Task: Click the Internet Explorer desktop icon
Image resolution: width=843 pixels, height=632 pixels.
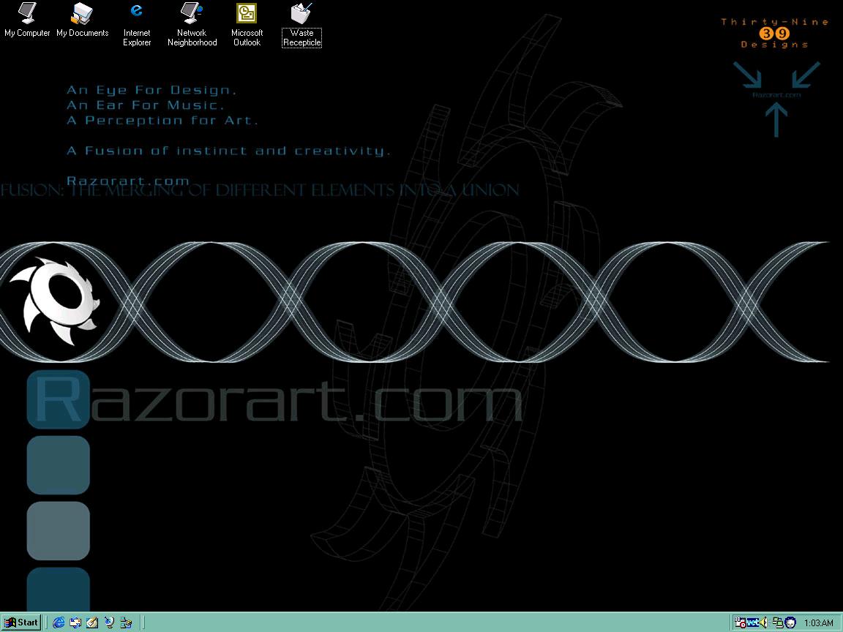Action: click(x=137, y=13)
